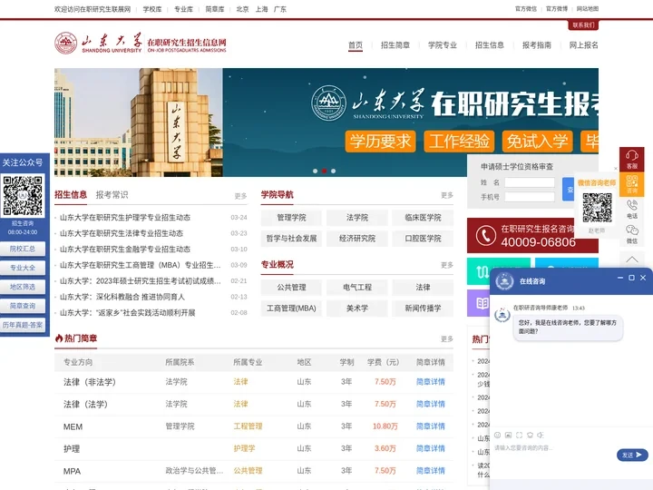
Task: Switch to the 招生信息 tab
Action: (x=71, y=194)
